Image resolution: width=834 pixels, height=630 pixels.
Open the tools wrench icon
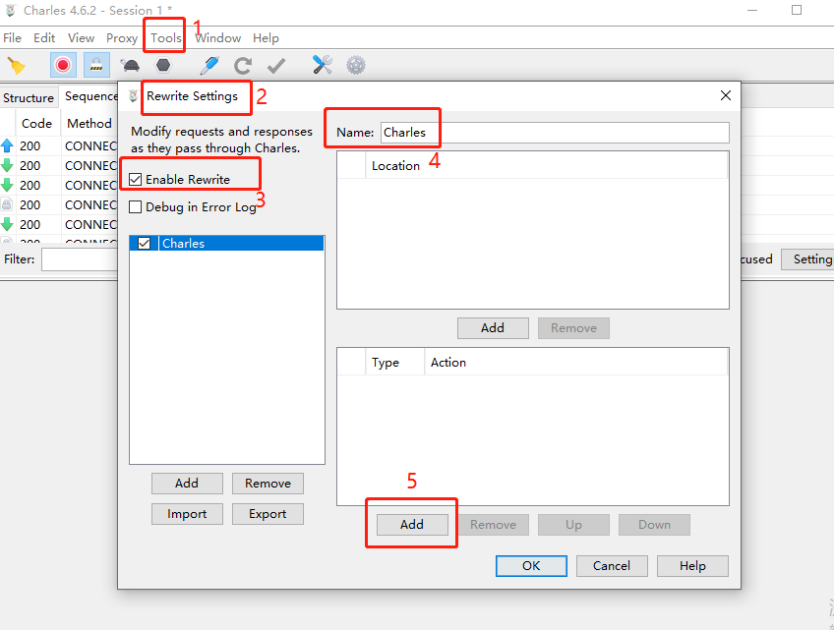pos(323,65)
